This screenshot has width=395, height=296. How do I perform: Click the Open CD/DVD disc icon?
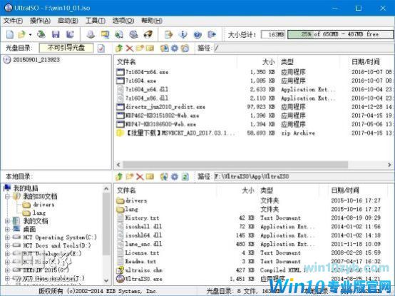click(x=41, y=34)
